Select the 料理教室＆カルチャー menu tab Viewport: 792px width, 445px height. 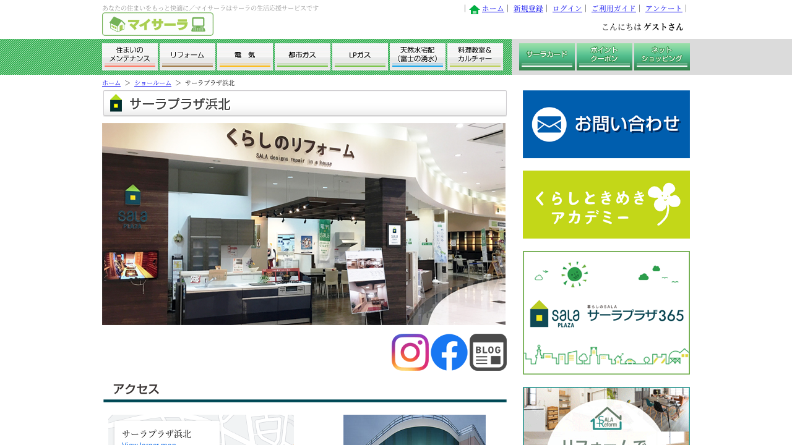475,57
